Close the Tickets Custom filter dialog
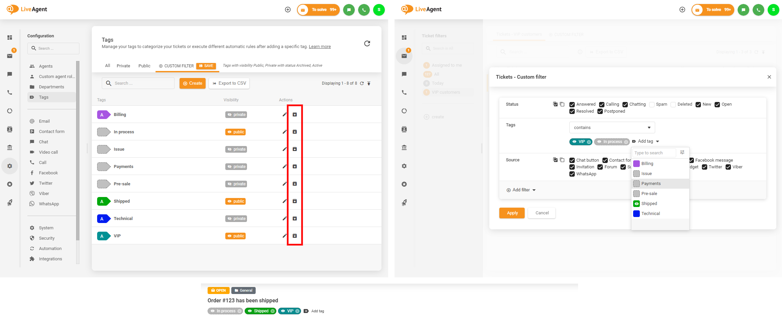The height and width of the screenshot is (325, 782). point(769,77)
